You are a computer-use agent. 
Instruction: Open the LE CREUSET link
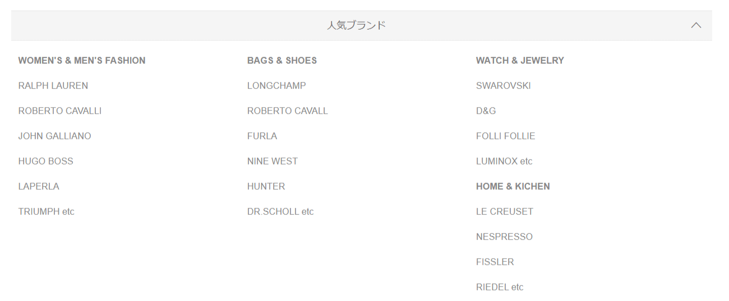tap(505, 211)
